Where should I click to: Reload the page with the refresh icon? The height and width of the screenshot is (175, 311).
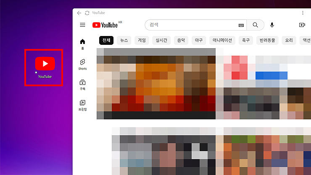[87, 13]
